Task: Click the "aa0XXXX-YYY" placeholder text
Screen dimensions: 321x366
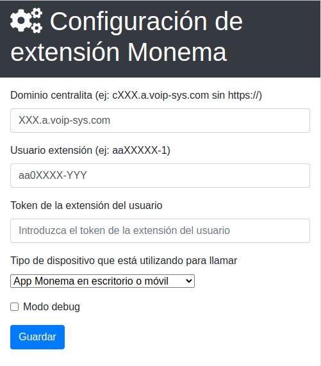Action: (x=53, y=176)
